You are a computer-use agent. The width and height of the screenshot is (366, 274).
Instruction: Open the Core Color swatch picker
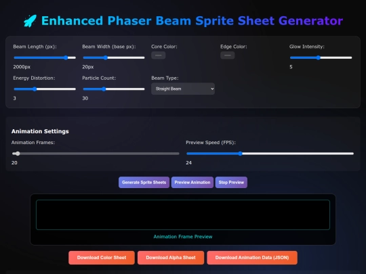point(158,55)
